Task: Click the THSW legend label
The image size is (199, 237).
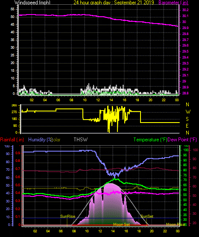Action: click(81, 139)
